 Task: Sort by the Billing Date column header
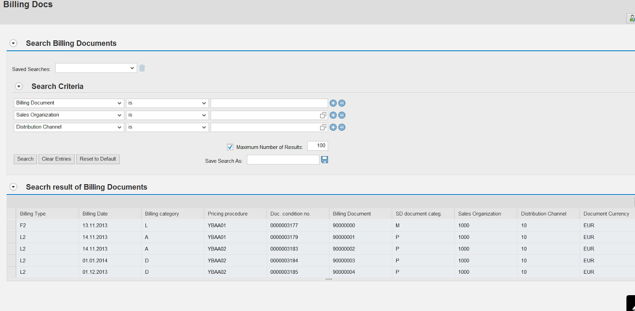(x=95, y=214)
